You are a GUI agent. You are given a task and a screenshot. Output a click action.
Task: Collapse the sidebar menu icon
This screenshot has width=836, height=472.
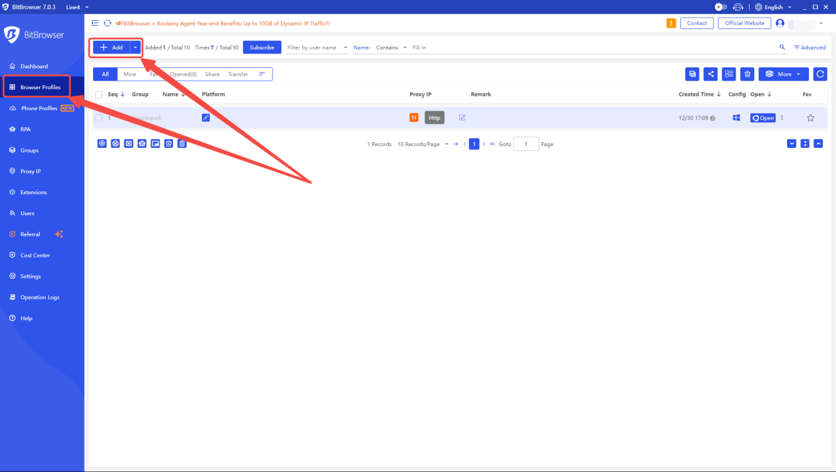tap(95, 23)
